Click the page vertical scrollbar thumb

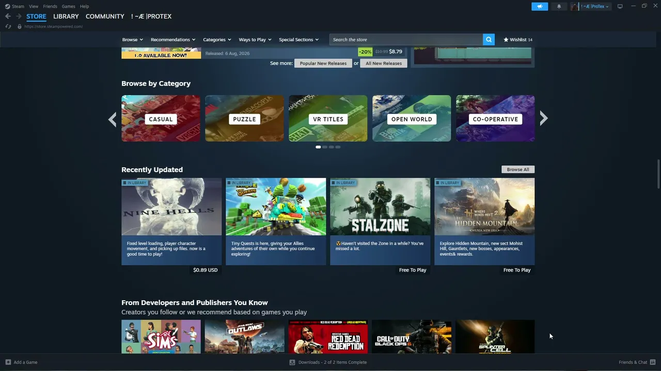658,174
